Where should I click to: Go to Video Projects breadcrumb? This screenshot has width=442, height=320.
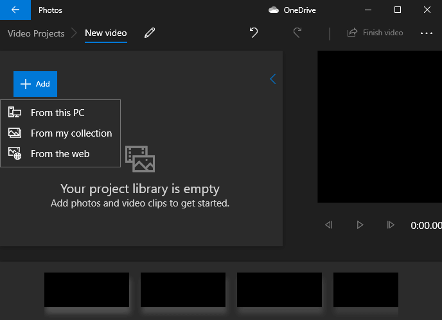[x=36, y=33]
